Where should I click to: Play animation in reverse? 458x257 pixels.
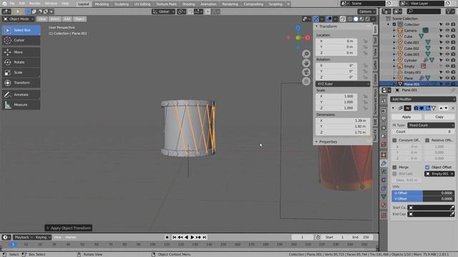click(186, 237)
